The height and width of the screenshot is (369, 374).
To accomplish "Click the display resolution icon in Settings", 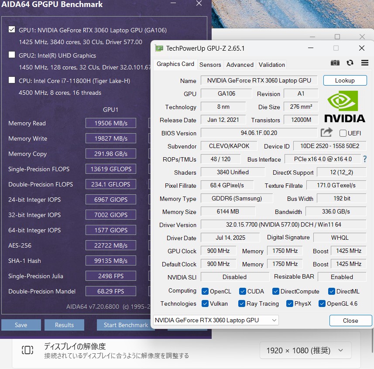I will pos(27,350).
